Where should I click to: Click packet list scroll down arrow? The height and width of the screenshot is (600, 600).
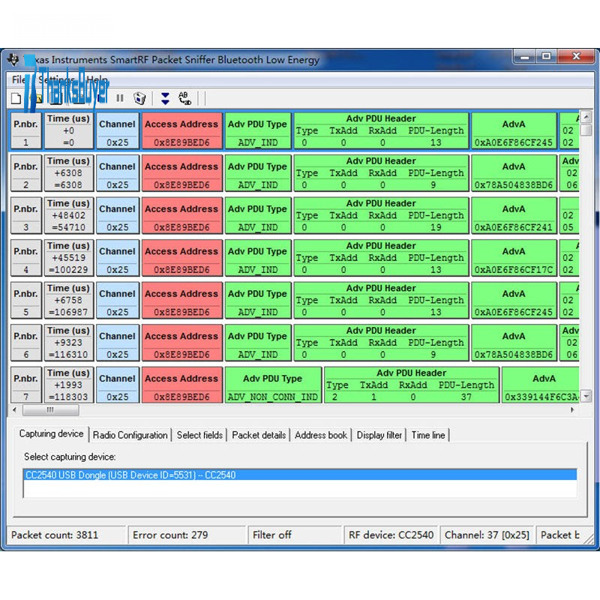point(586,396)
